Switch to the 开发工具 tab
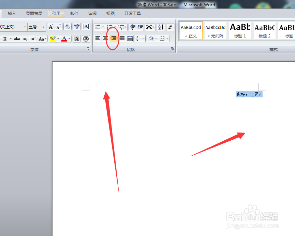Viewport: 295px width, 236px height. tap(132, 14)
